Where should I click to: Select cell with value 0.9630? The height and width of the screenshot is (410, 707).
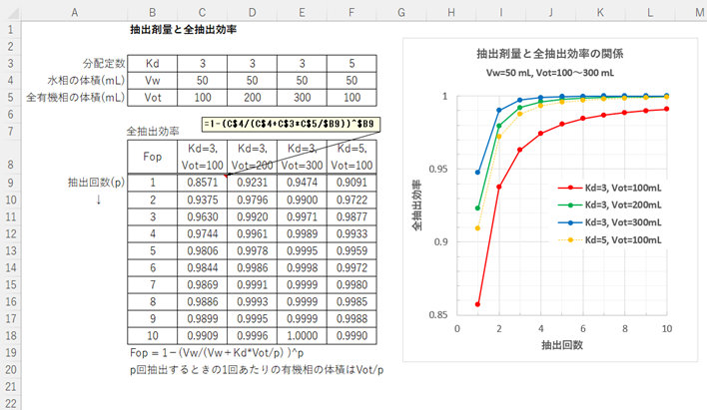(202, 216)
